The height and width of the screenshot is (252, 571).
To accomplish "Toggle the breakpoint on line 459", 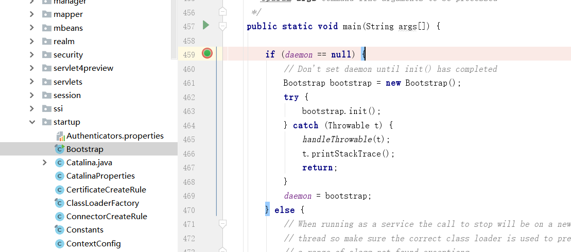I will [207, 53].
